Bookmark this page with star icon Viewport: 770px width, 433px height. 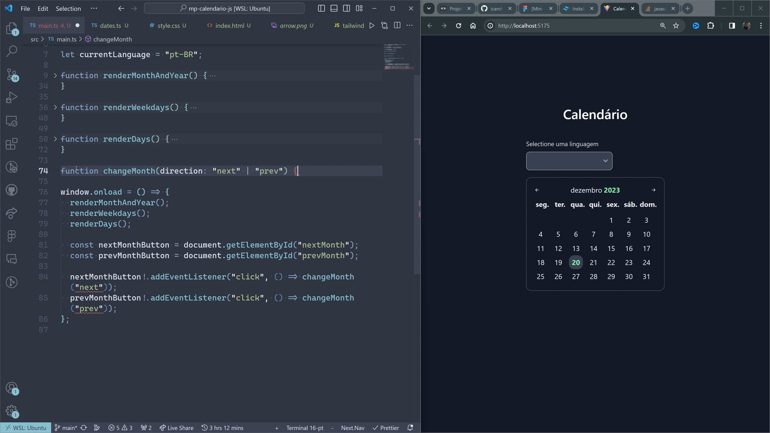(676, 26)
